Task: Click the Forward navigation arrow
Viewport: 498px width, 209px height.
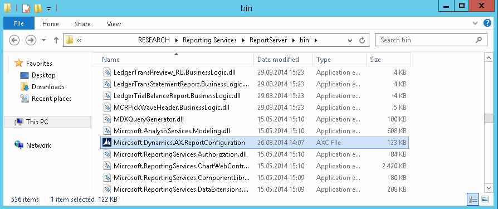Action: pos(31,40)
